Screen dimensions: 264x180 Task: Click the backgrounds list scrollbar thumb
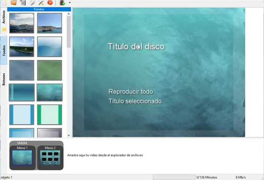pos(69,32)
